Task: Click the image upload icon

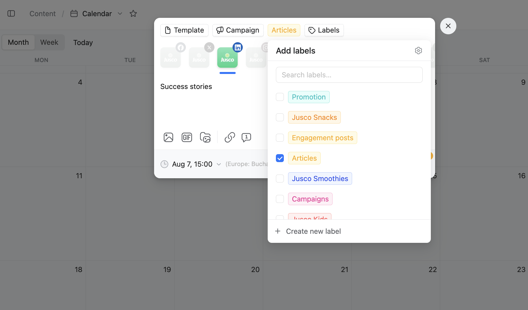Action: click(168, 137)
